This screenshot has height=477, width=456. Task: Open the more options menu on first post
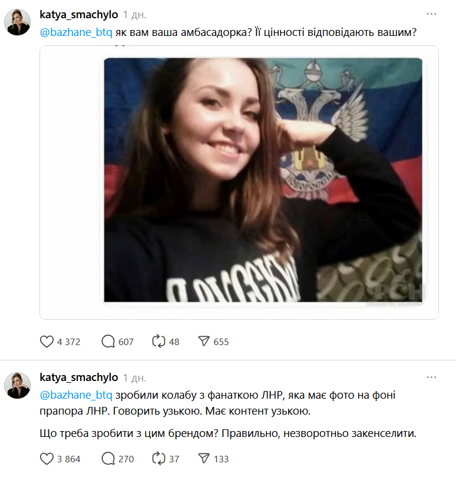[432, 14]
